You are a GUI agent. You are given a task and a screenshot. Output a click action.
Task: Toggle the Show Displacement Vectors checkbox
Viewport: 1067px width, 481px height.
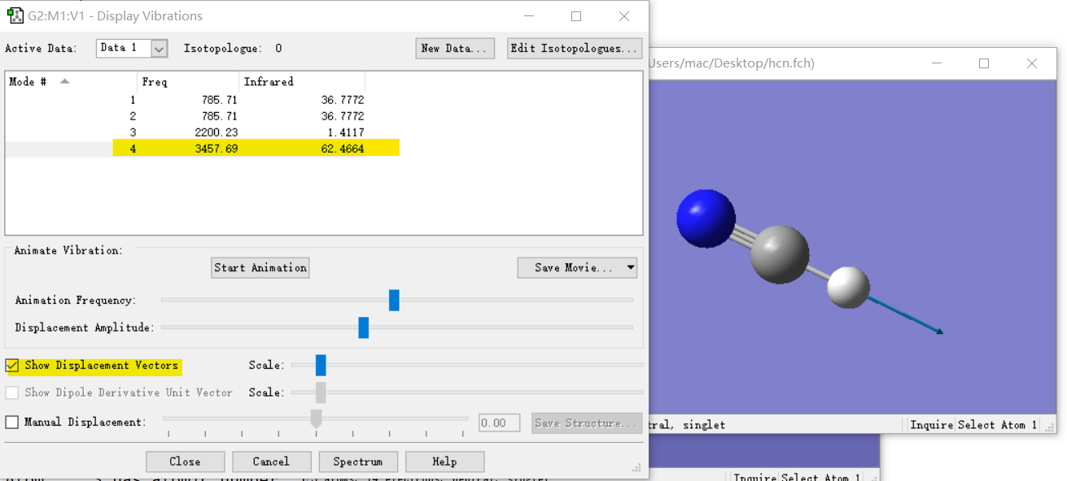tap(12, 366)
